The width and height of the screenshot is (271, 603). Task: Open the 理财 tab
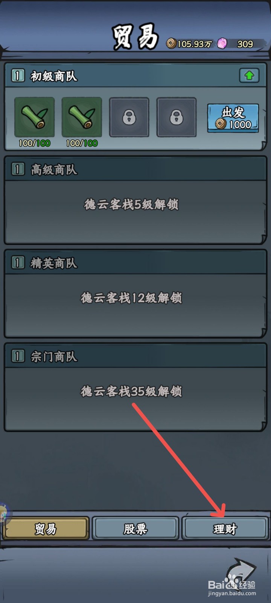tap(225, 529)
